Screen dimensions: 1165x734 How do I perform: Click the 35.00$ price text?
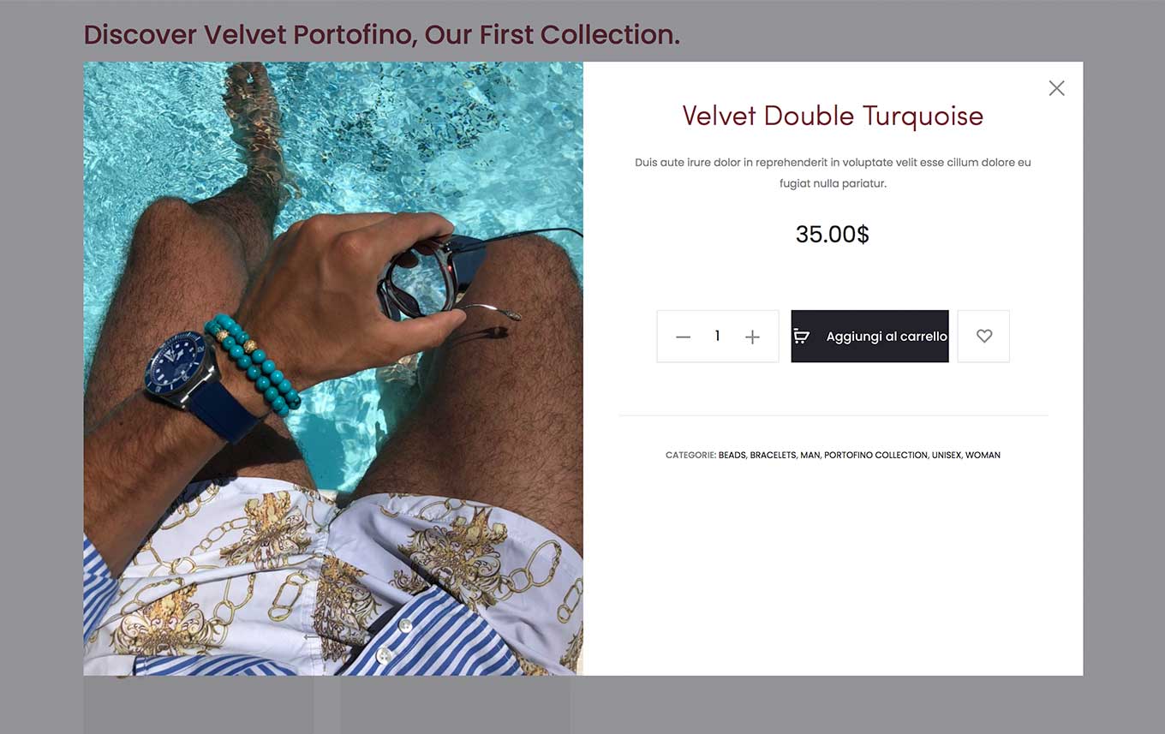[x=833, y=234]
